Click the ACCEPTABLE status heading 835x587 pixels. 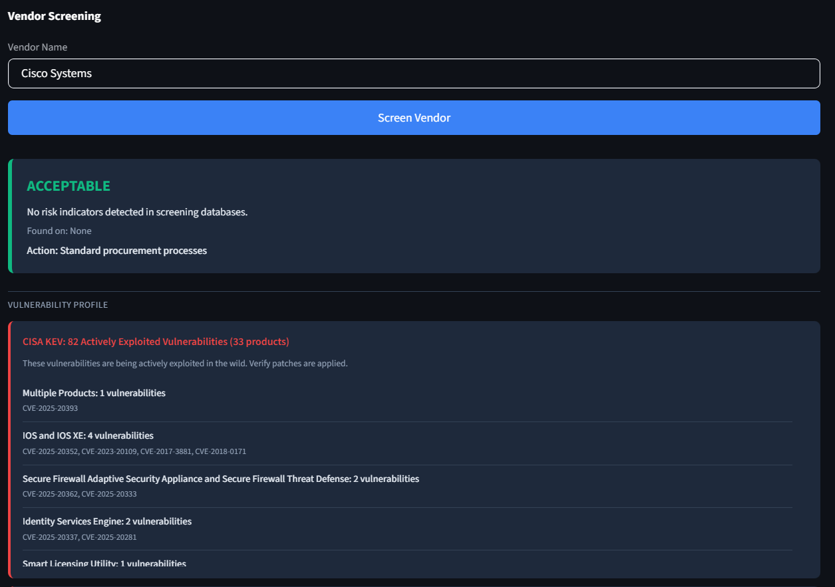tap(69, 186)
